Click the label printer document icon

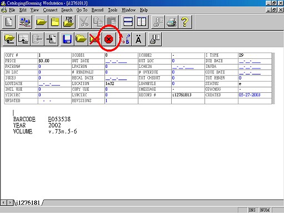coord(158,22)
